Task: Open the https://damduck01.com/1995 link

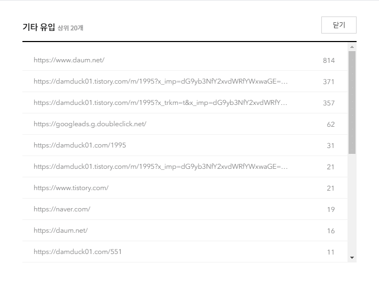Action: coord(80,145)
